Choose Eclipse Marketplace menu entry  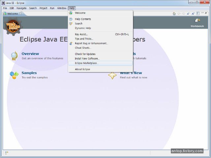[101, 63]
